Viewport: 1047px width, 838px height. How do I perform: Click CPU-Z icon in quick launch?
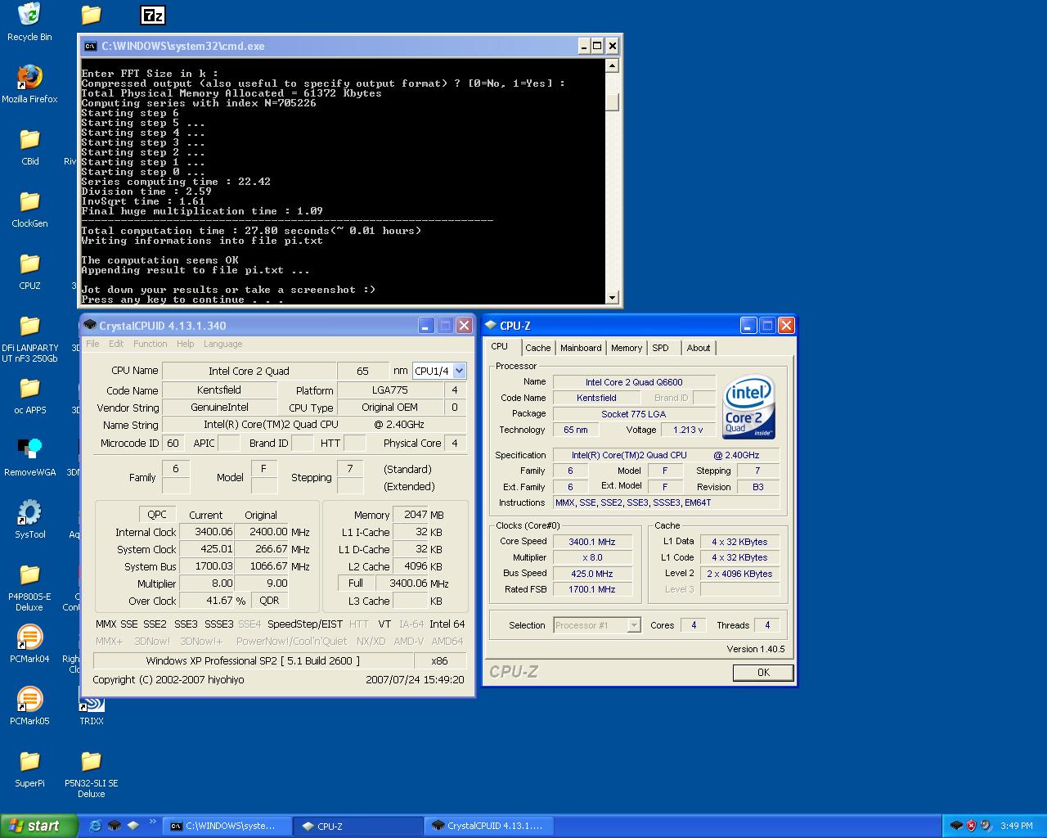[133, 826]
